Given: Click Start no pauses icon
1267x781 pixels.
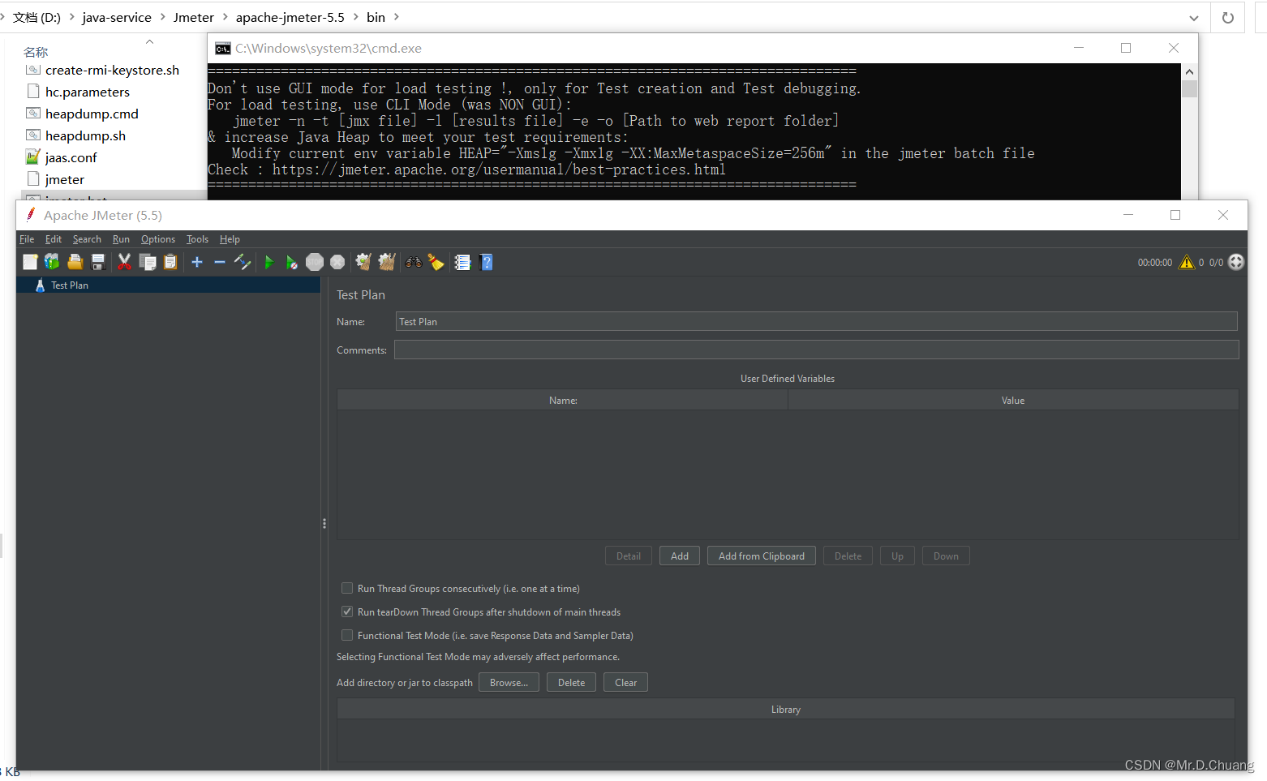Looking at the screenshot, I should click(291, 262).
